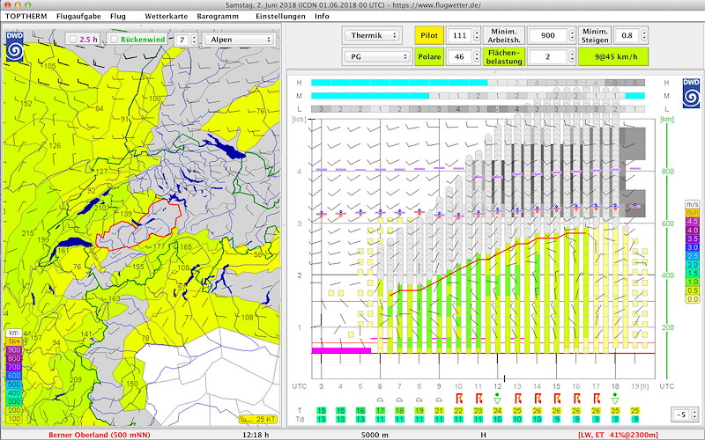Click the stepper arrows beside the -5 field

(x=695, y=414)
